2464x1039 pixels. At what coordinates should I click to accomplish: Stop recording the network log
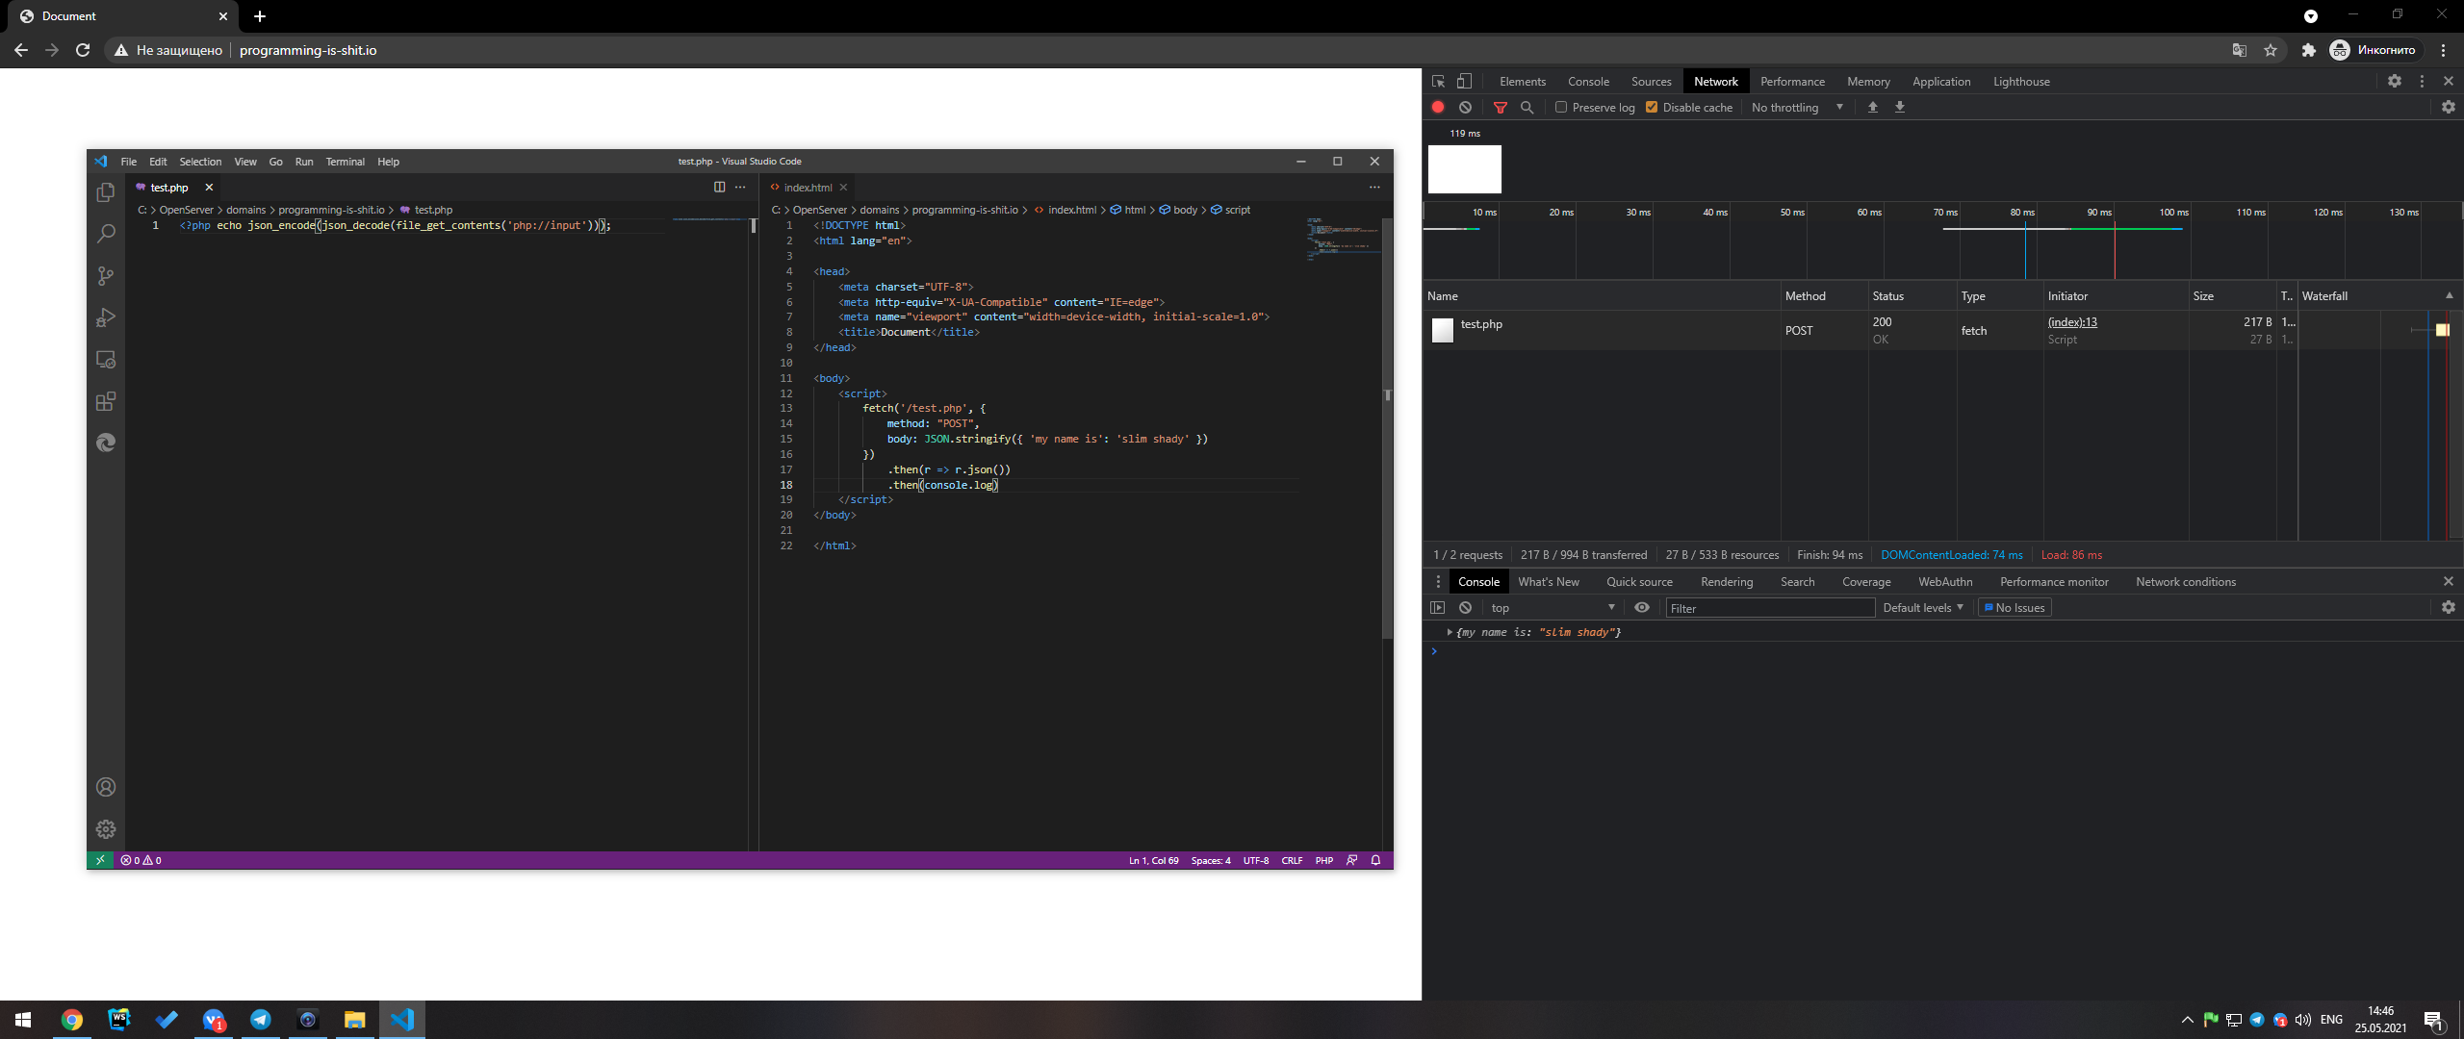[x=1438, y=108]
